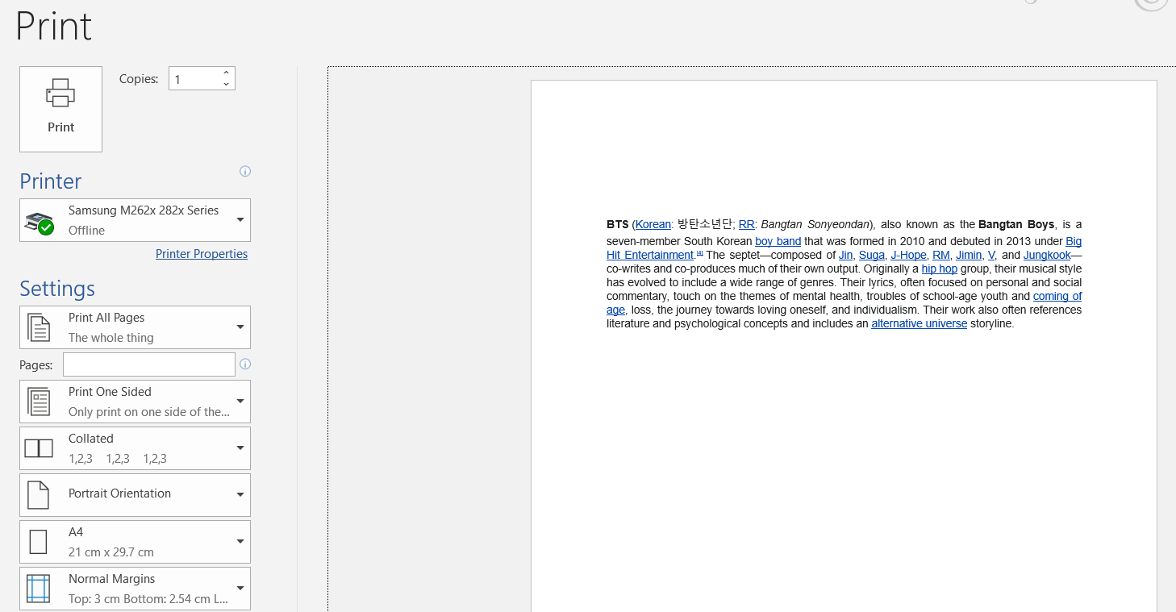Click the coming of hyperlink in preview
This screenshot has height=612, width=1176.
click(x=1057, y=296)
